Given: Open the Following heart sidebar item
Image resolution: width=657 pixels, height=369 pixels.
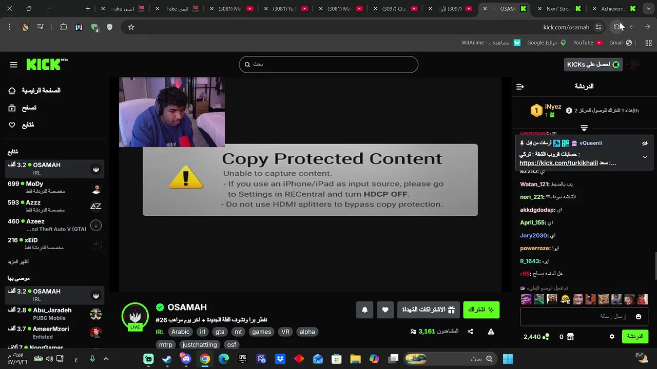Looking at the screenshot, I should tap(21, 125).
